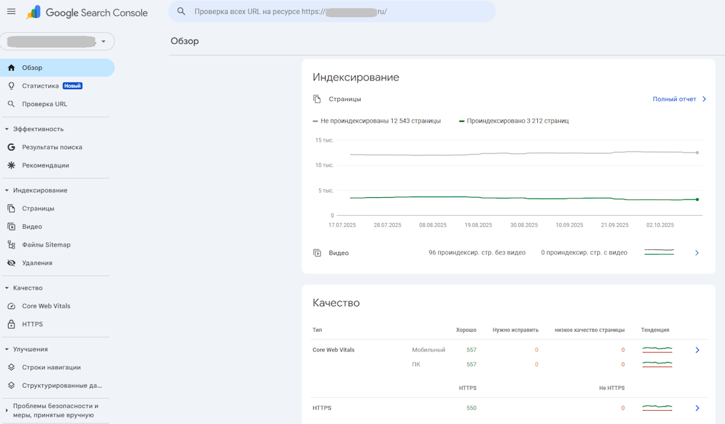Open Строки навигации using its breadcrumb icon
The image size is (725, 424).
(x=11, y=367)
